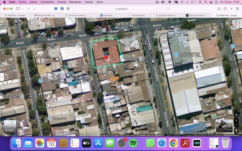Expand the collapsed side panel arrow
This screenshot has width=242, height=151.
click(x=2, y=77)
